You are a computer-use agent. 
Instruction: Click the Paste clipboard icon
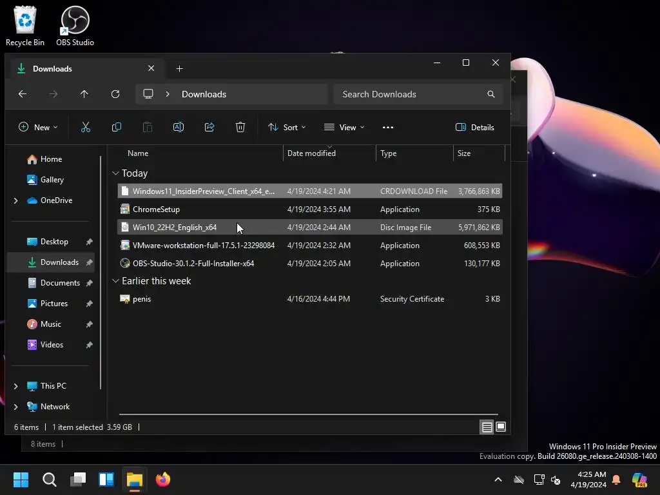point(148,127)
